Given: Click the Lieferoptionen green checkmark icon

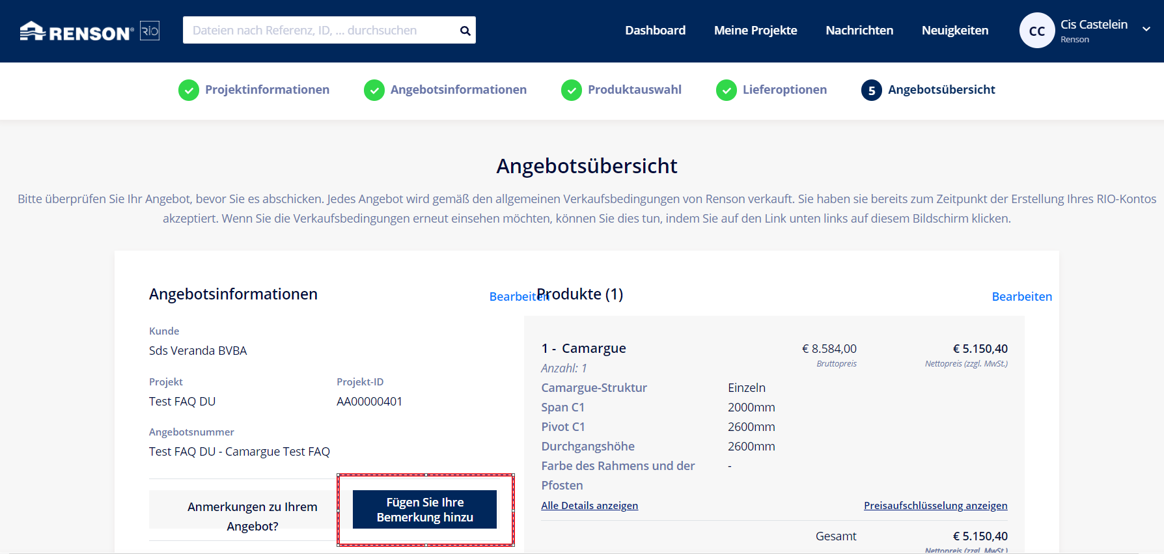Looking at the screenshot, I should coord(727,90).
